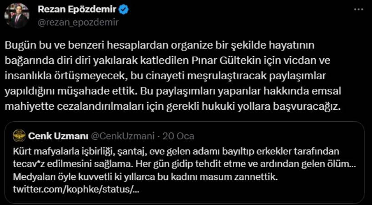
Task: Click the name "Pınar Gültekin" in the tweet
Action: [x=232, y=59]
